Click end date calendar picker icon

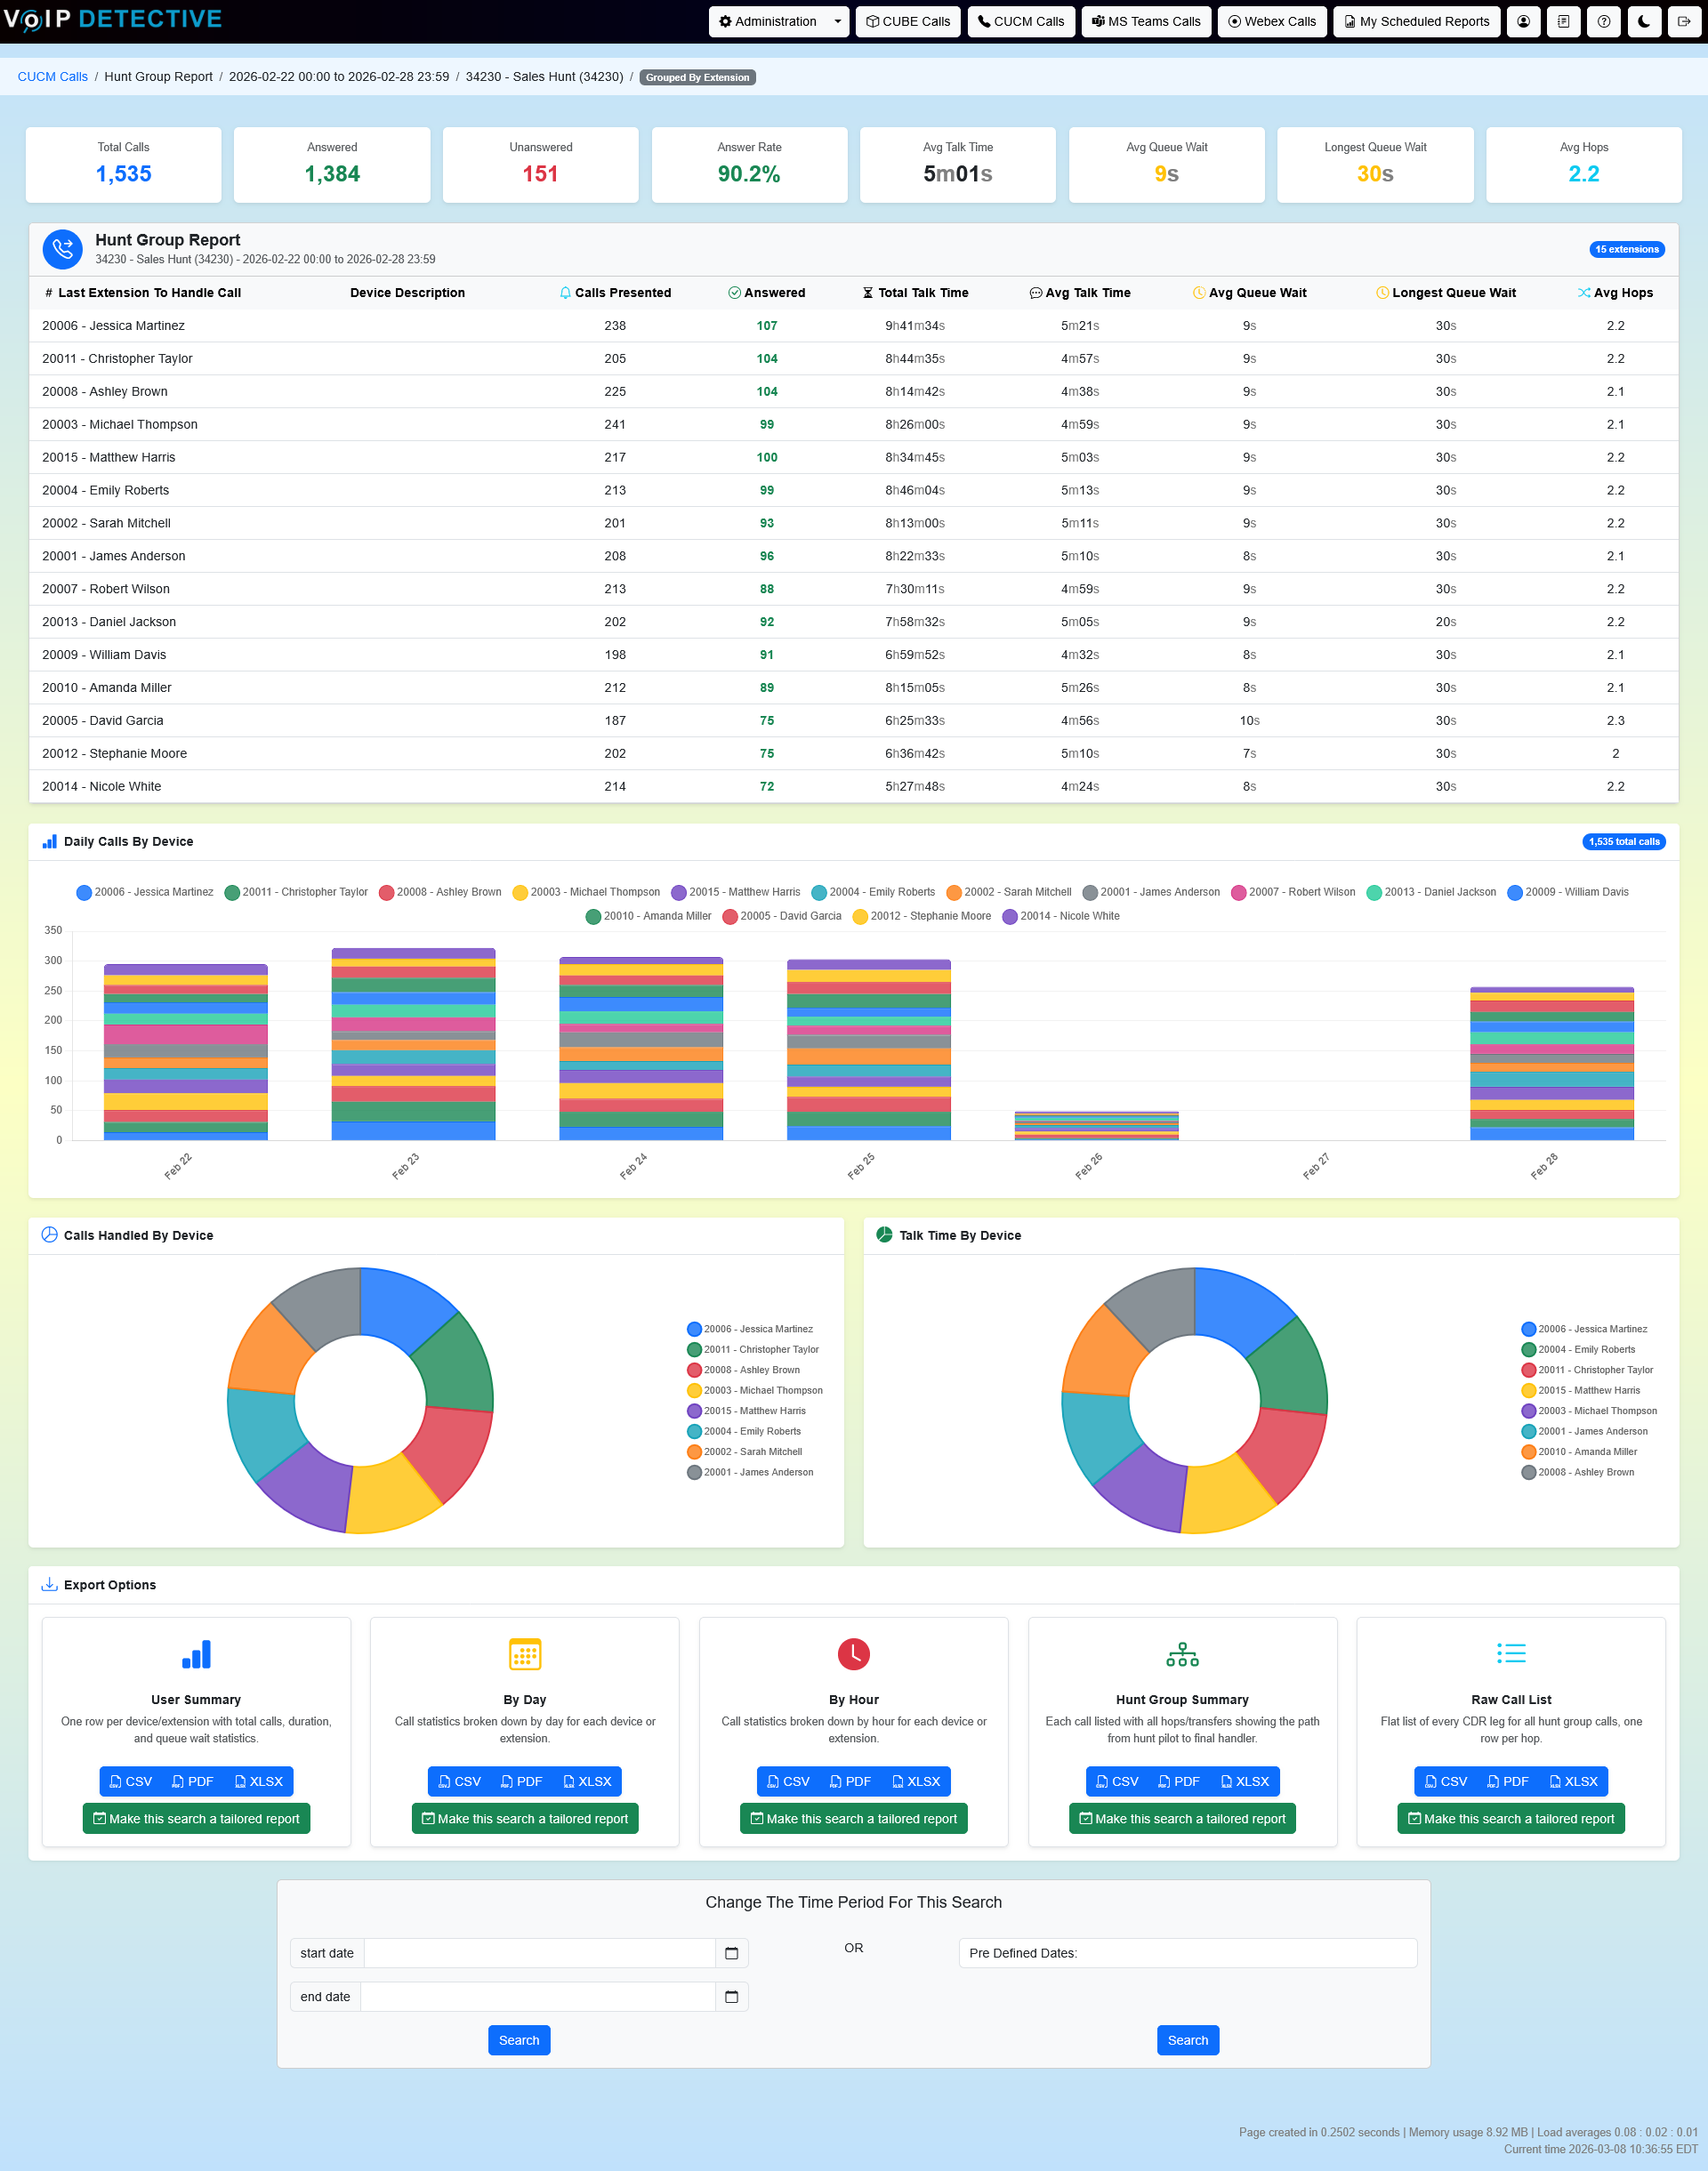[x=731, y=1997]
